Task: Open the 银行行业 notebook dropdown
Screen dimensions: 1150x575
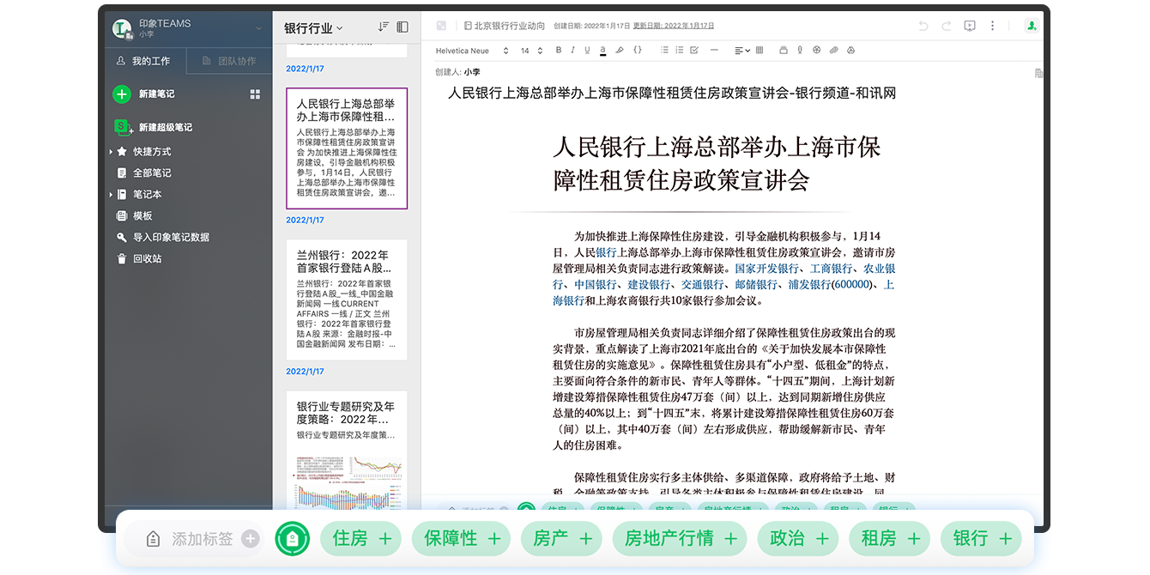Action: pyautogui.click(x=313, y=28)
